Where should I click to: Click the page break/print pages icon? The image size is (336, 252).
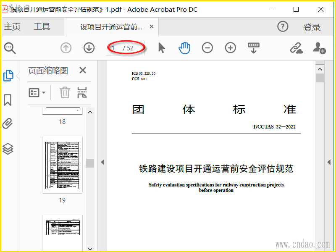coord(82,92)
